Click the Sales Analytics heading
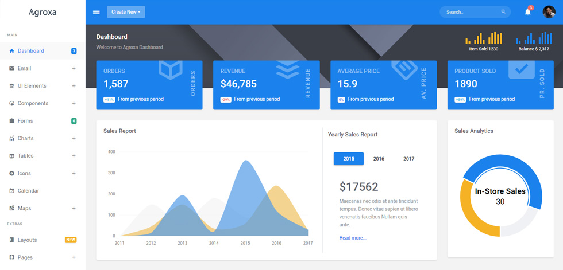Image resolution: width=563 pixels, height=270 pixels. pyautogui.click(x=473, y=131)
